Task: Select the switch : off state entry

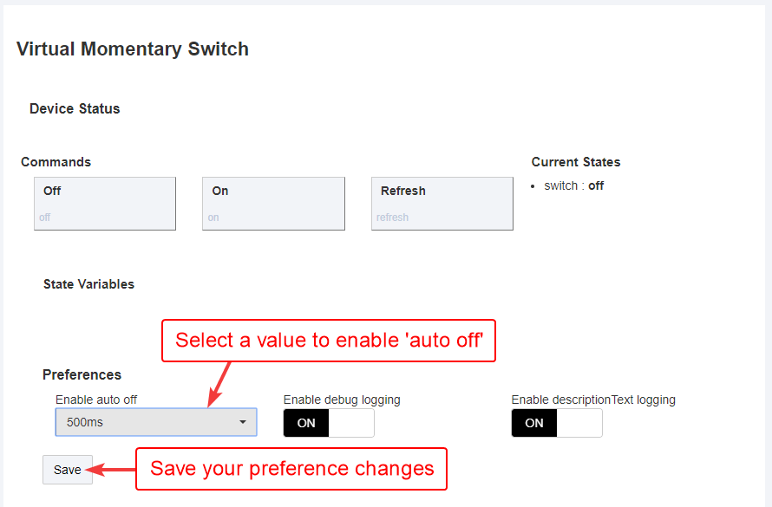Action: 573,185
